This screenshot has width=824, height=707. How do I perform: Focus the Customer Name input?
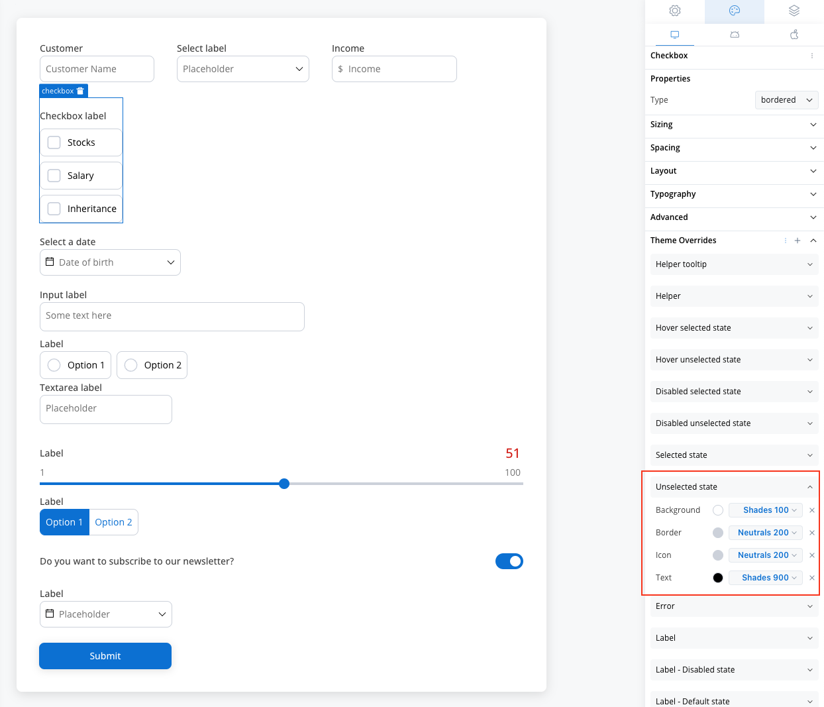(97, 69)
